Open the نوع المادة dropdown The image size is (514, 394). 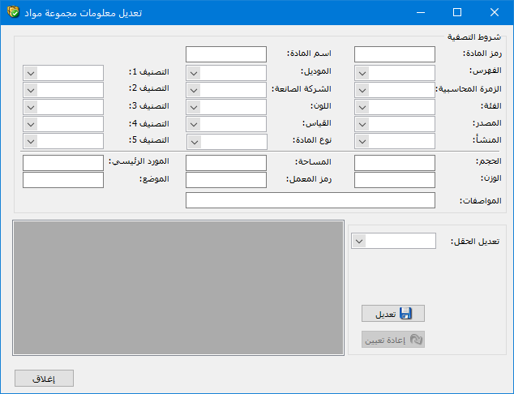pos(195,142)
